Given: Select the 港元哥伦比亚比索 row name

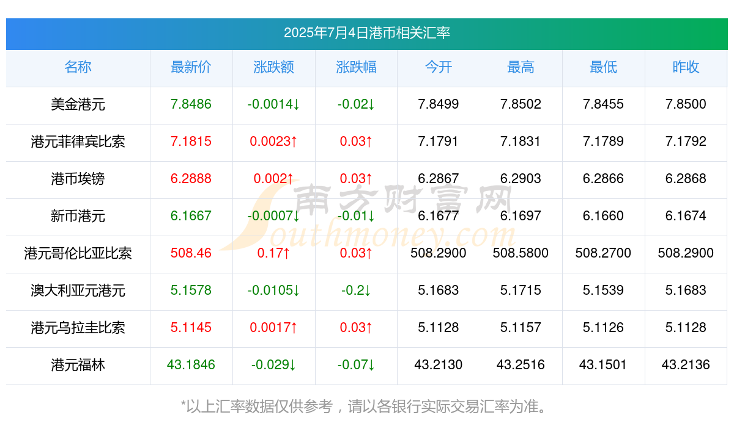Looking at the screenshot, I should [78, 253].
